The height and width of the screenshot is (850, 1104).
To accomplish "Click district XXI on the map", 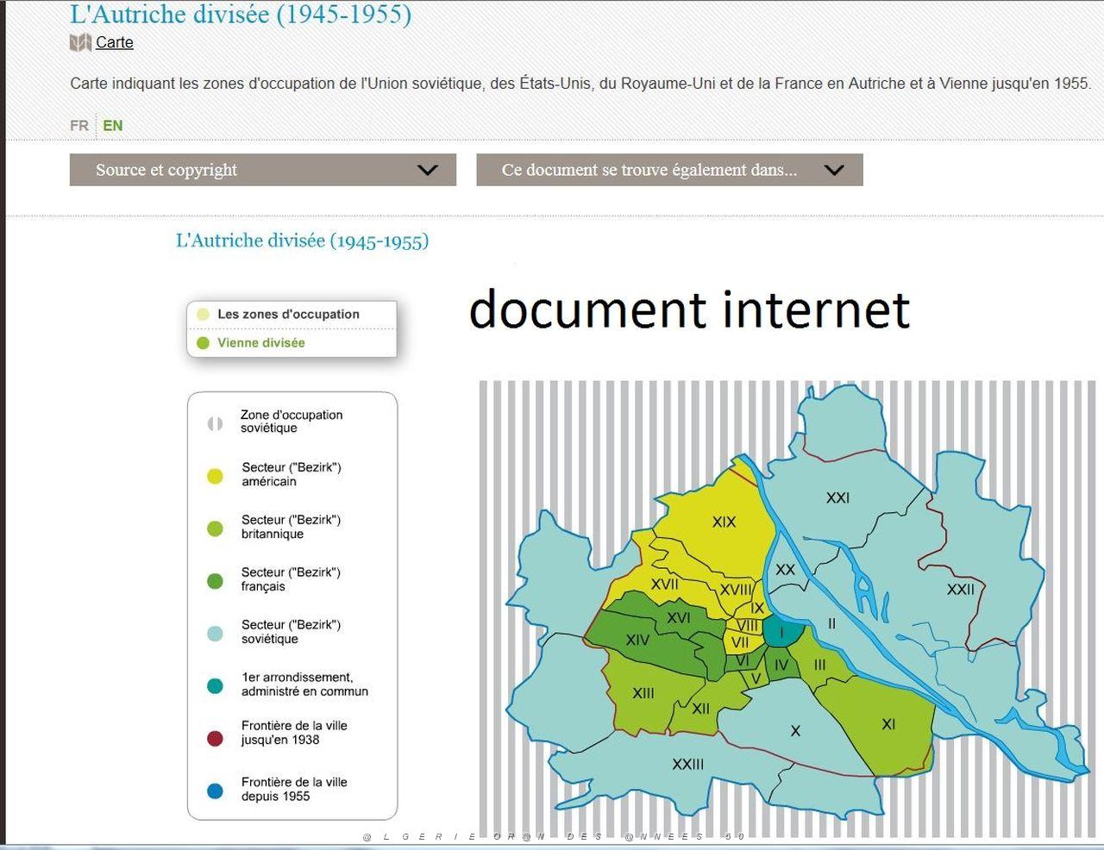I will click(837, 497).
